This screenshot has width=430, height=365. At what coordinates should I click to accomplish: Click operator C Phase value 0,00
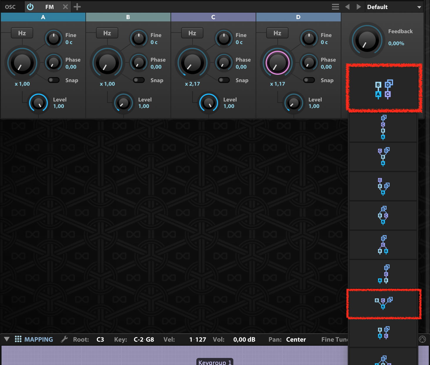pos(241,67)
